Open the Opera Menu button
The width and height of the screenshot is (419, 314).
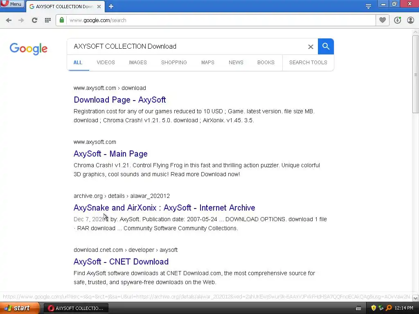point(12,4)
